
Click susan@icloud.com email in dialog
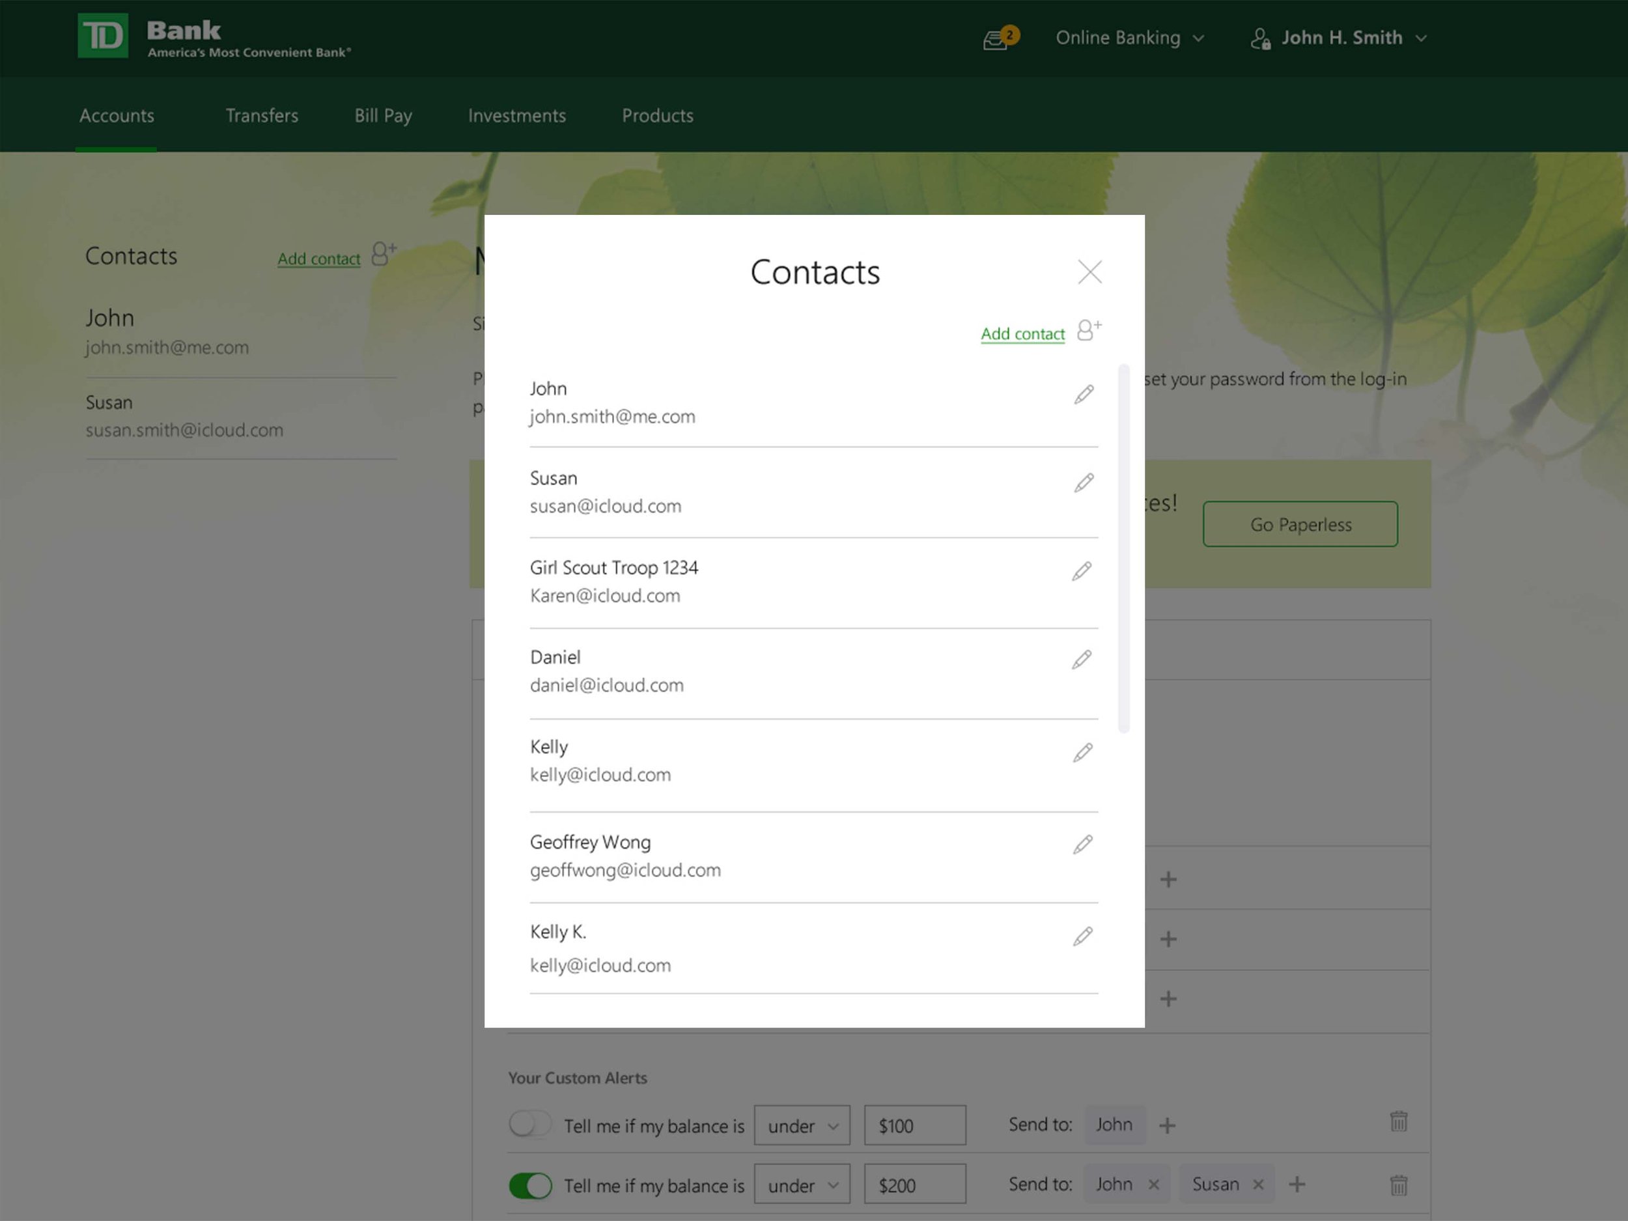pyautogui.click(x=606, y=507)
